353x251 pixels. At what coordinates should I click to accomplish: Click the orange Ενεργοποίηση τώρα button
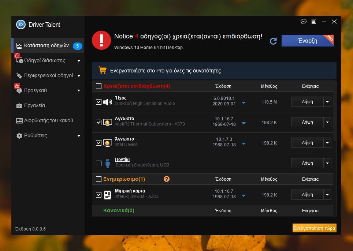pyautogui.click(x=314, y=228)
